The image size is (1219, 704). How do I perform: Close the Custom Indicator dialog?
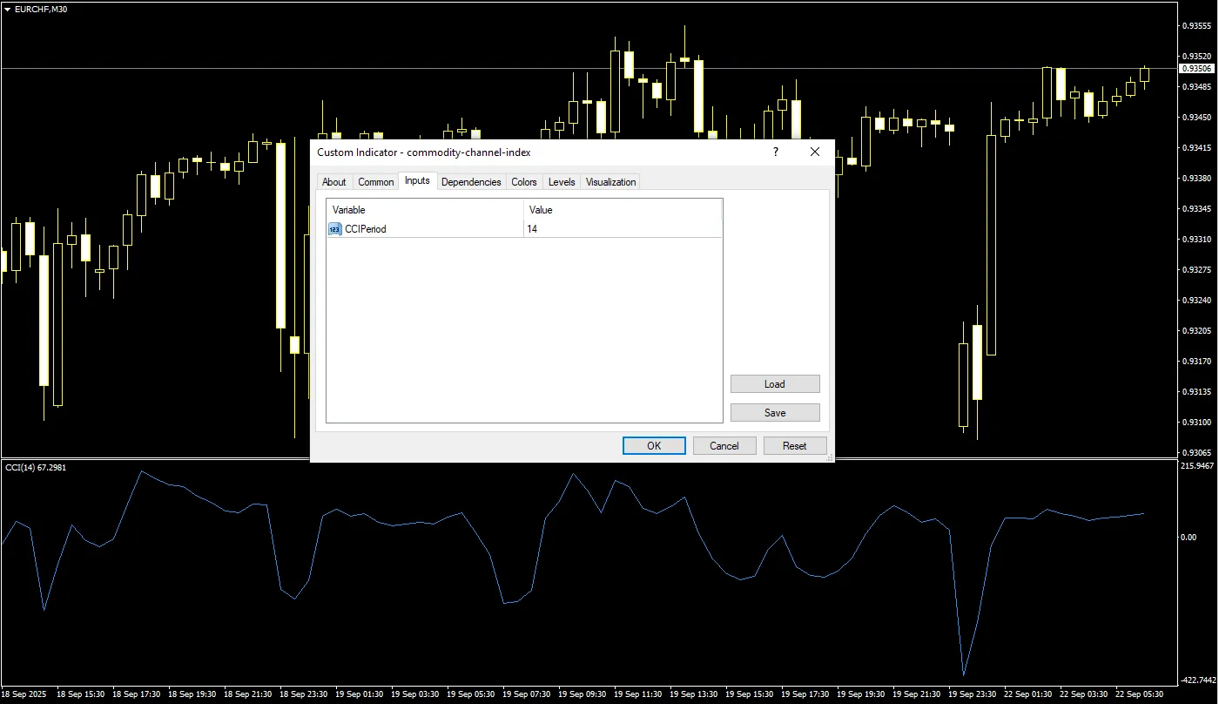click(x=815, y=152)
